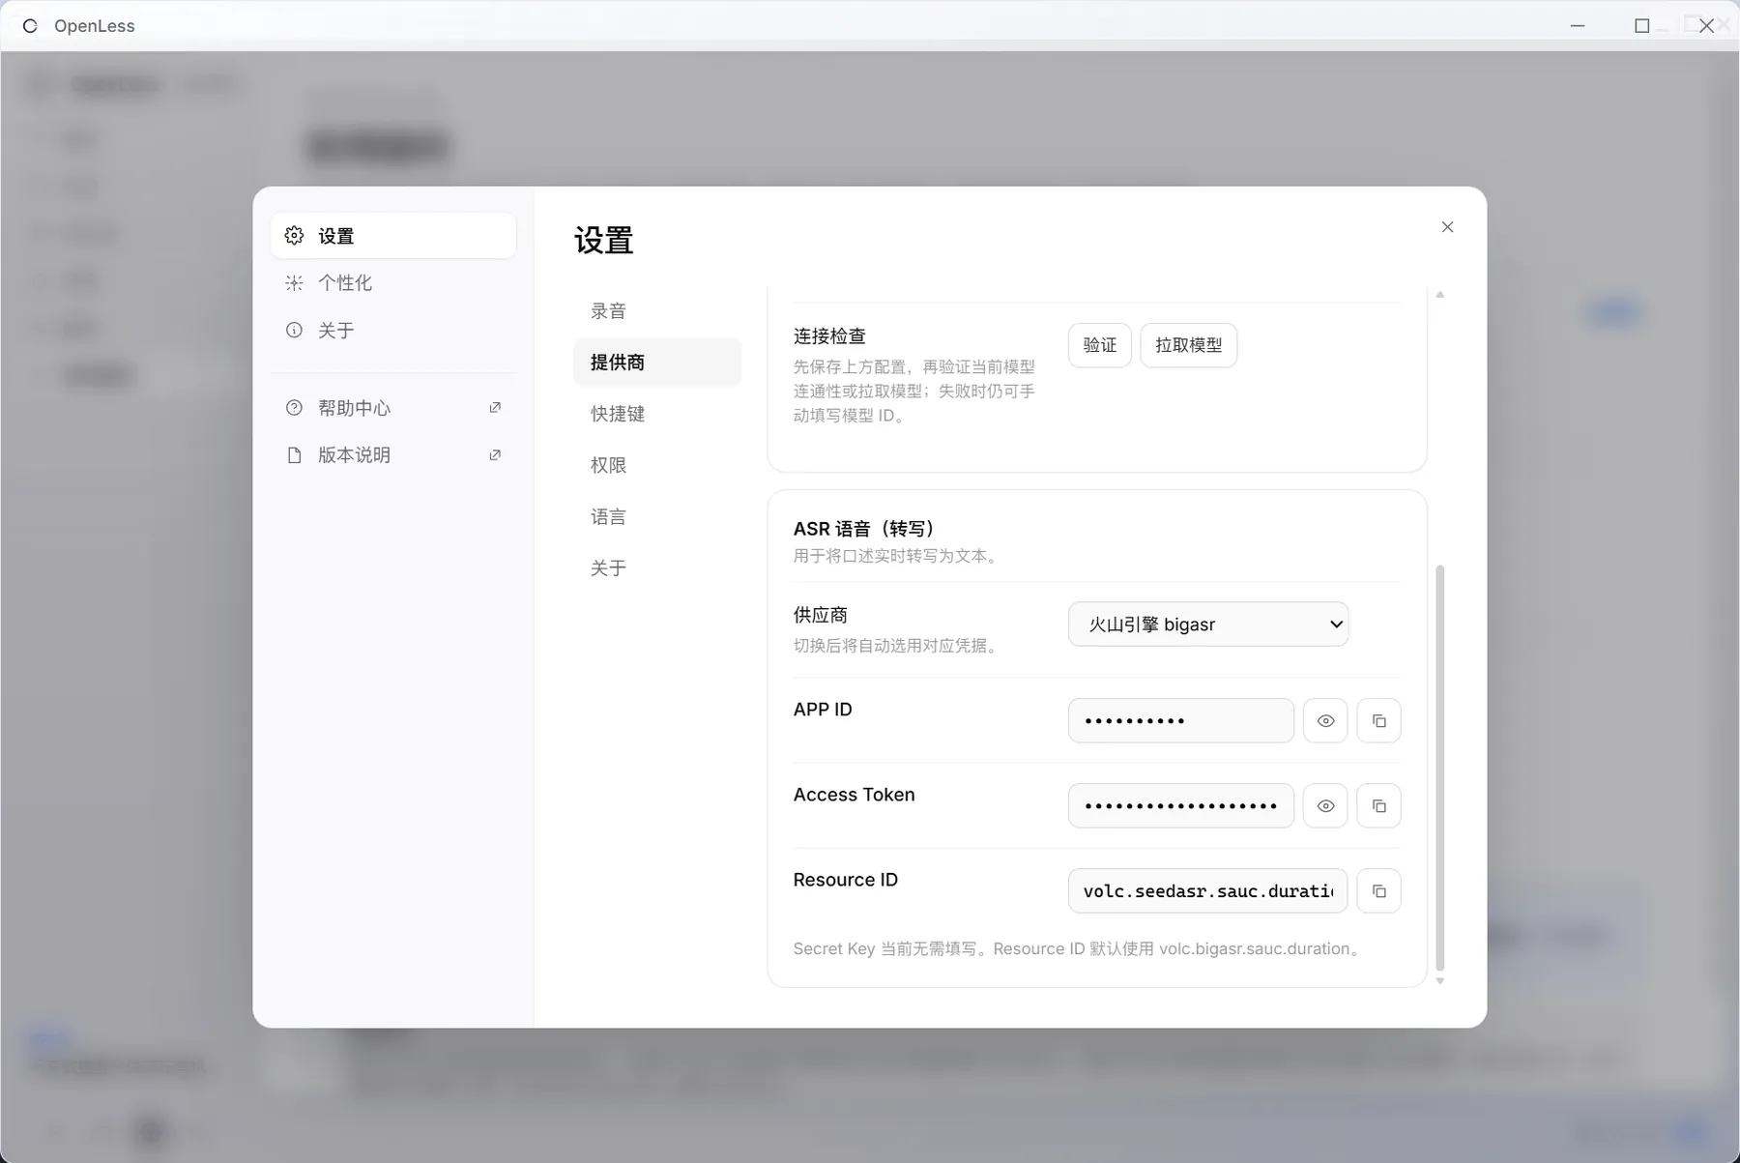Switch to the 录音 tab
This screenshot has height=1163, width=1740.
pyautogui.click(x=657, y=311)
